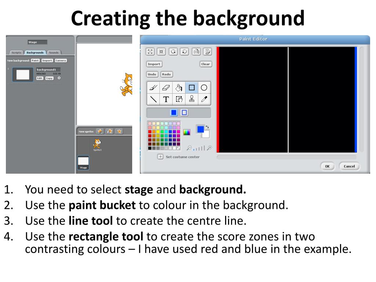Click Edit under background1
Screen dimensions: 376x282
[40, 78]
